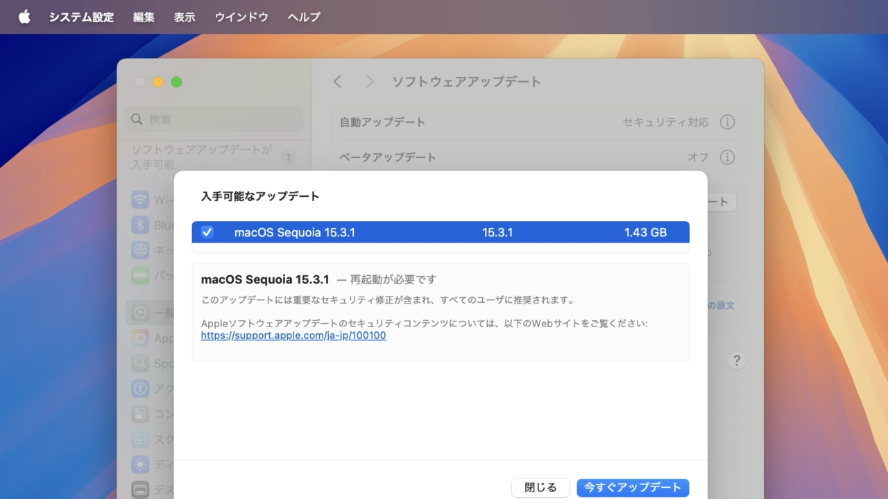This screenshot has height=499, width=888.
Task: Open the 編集 menu
Action: pos(144,17)
